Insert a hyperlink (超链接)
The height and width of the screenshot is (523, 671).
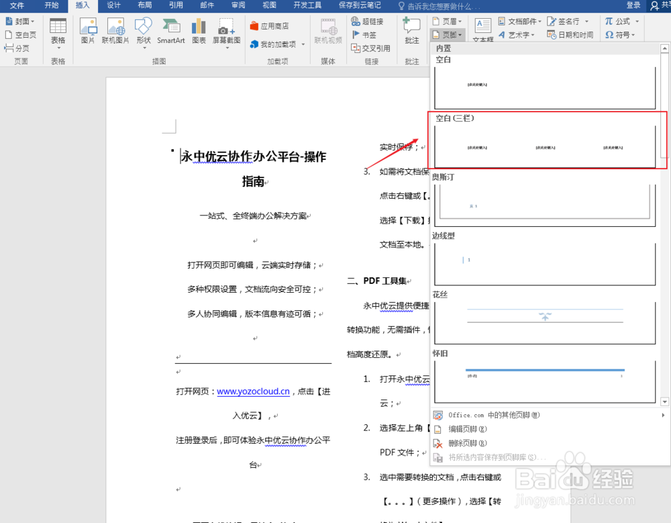click(367, 21)
